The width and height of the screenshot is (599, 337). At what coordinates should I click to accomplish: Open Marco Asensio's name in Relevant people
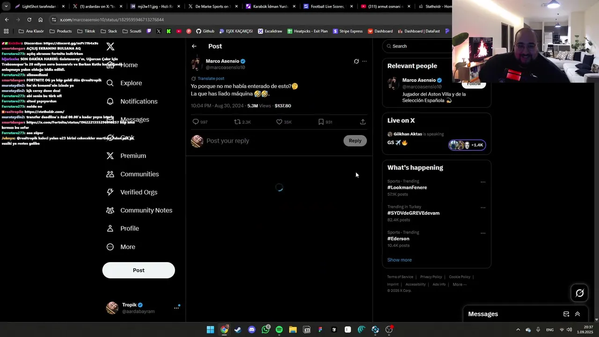tap(419, 80)
